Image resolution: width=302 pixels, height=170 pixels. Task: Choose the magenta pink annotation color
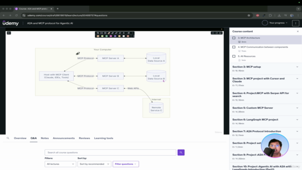click(x=111, y=36)
